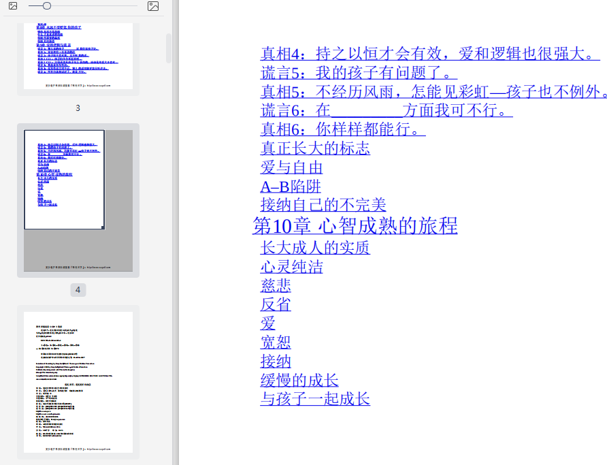The width and height of the screenshot is (607, 465).
Task: Open link 真相4：持之以恒才会有效
Action: coord(430,53)
